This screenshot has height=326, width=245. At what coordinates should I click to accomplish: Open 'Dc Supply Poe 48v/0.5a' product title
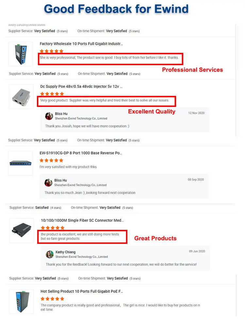(81, 86)
